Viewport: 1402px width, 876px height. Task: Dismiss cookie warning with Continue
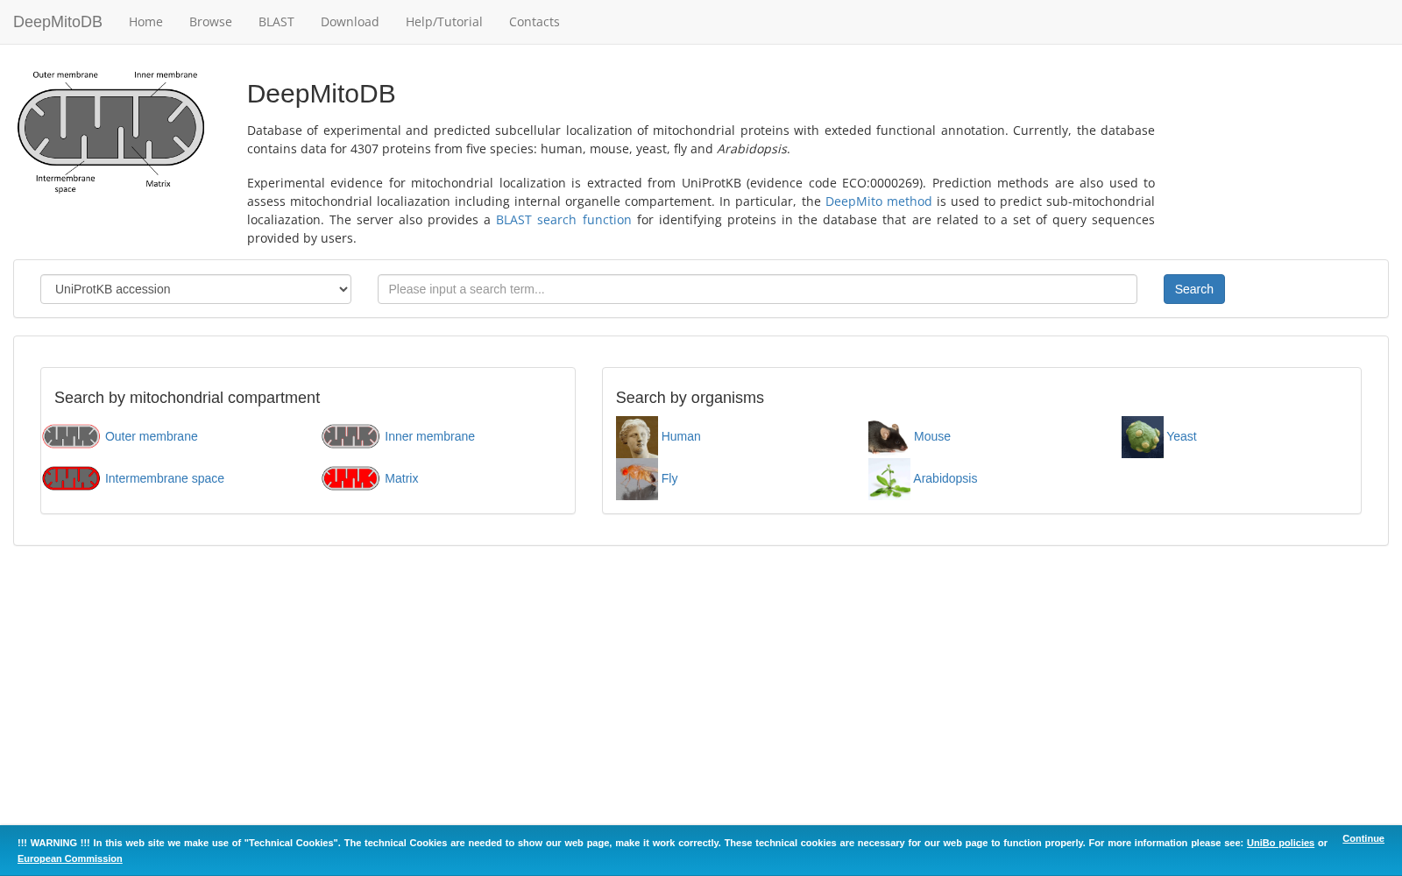coord(1363,838)
